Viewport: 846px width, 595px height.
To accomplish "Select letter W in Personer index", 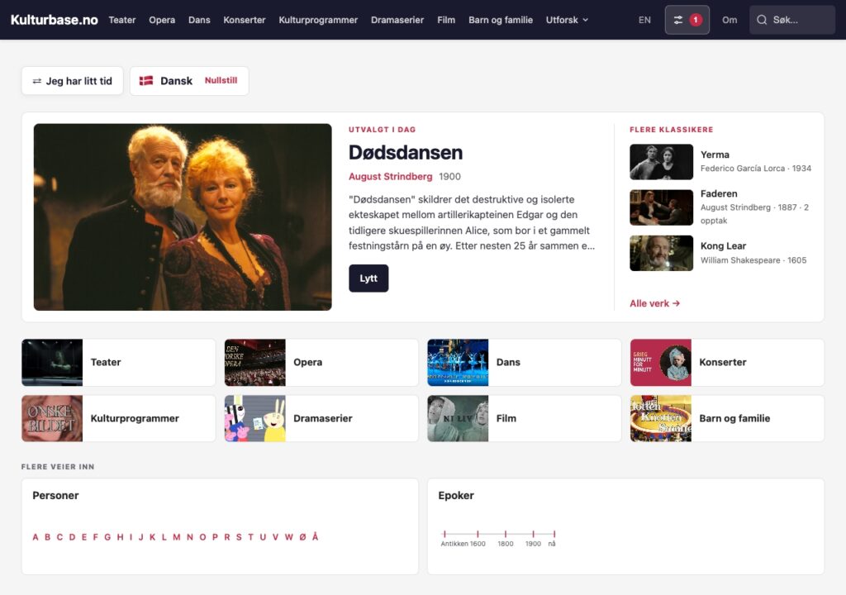I will [288, 536].
